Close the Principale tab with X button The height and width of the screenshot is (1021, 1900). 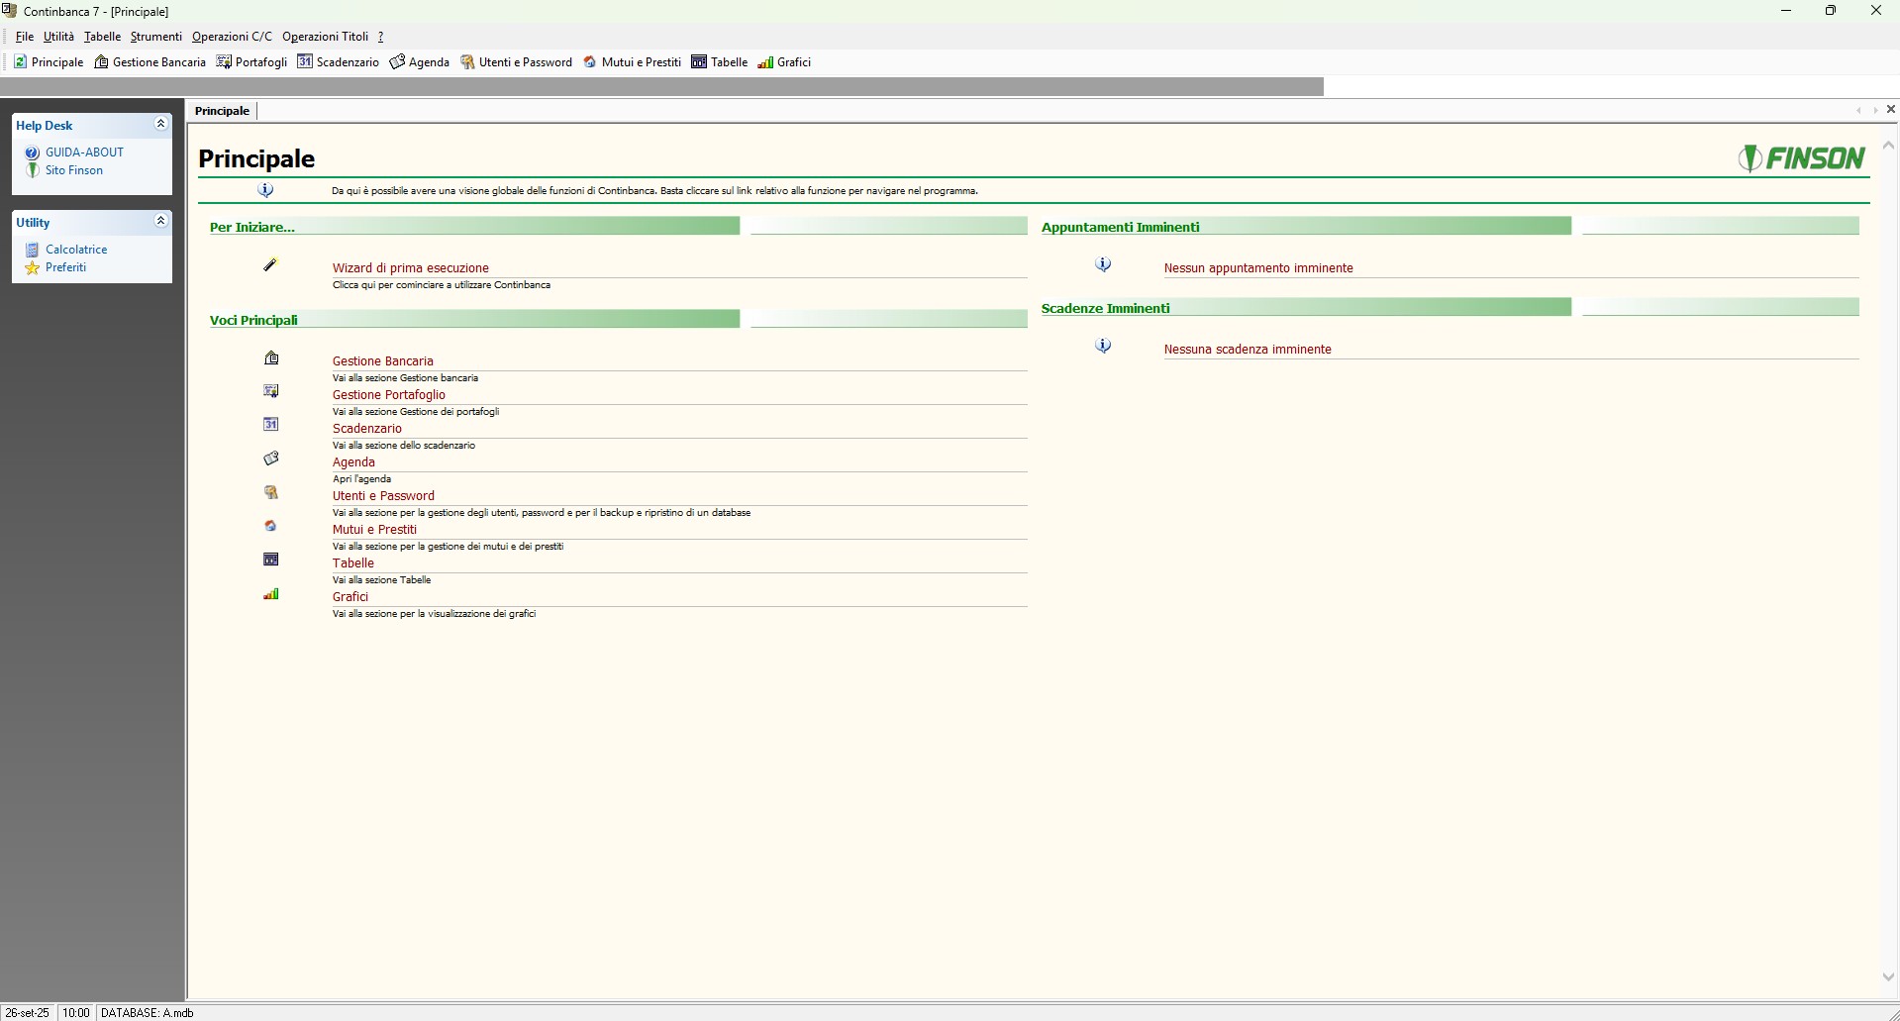pyautogui.click(x=1891, y=109)
